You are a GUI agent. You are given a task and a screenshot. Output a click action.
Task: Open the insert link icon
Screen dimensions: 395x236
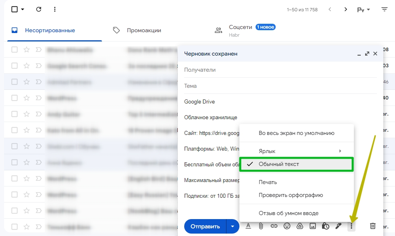pyautogui.click(x=274, y=226)
